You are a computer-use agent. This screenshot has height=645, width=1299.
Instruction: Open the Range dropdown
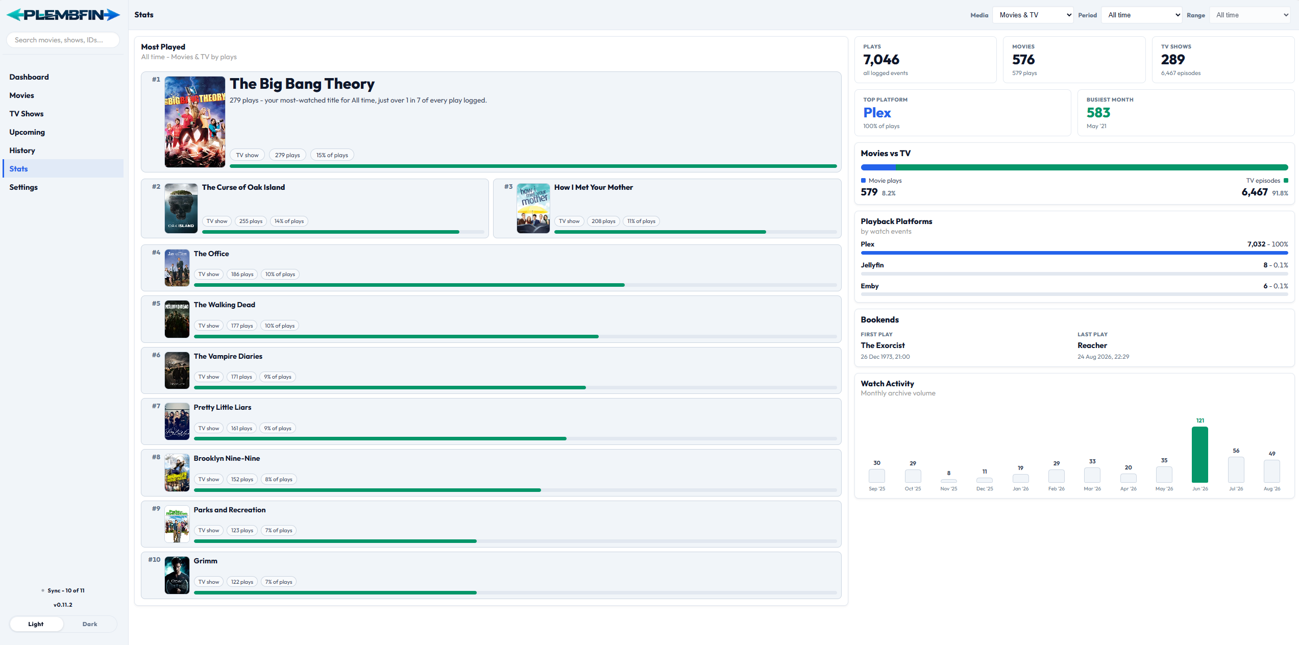[x=1250, y=15]
